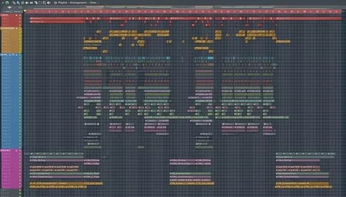Toggle mute dot on the SYNTHS group track

tap(20, 15)
